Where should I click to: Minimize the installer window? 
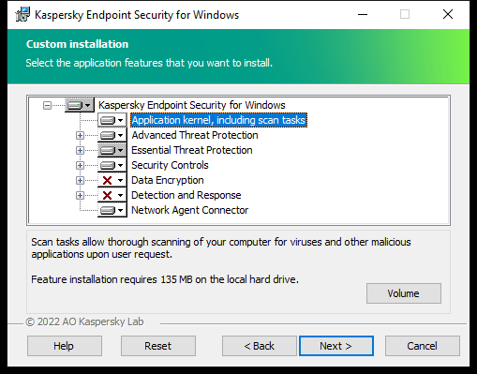coord(363,14)
